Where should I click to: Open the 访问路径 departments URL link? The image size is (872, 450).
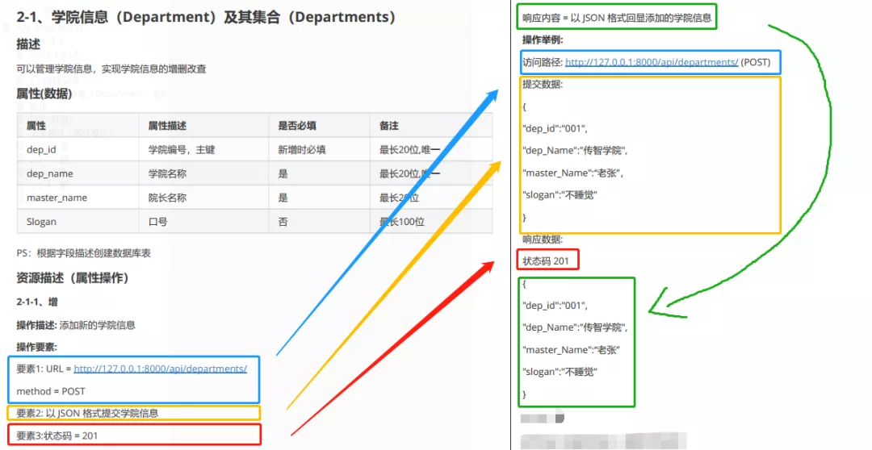click(652, 62)
